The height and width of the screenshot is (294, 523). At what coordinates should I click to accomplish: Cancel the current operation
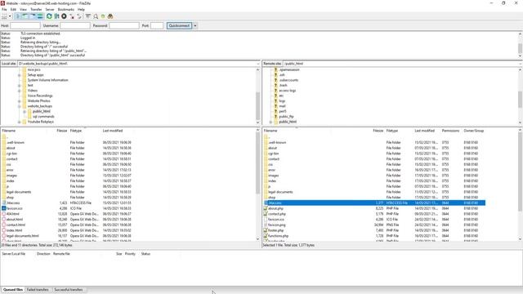(64, 16)
